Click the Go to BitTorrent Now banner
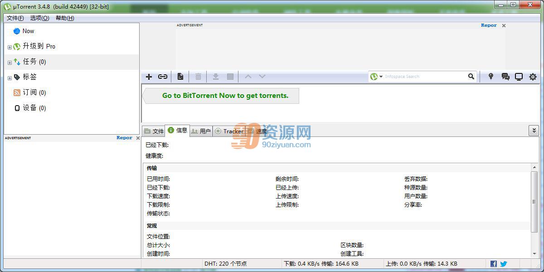This screenshot has height=272, width=544. point(221,96)
